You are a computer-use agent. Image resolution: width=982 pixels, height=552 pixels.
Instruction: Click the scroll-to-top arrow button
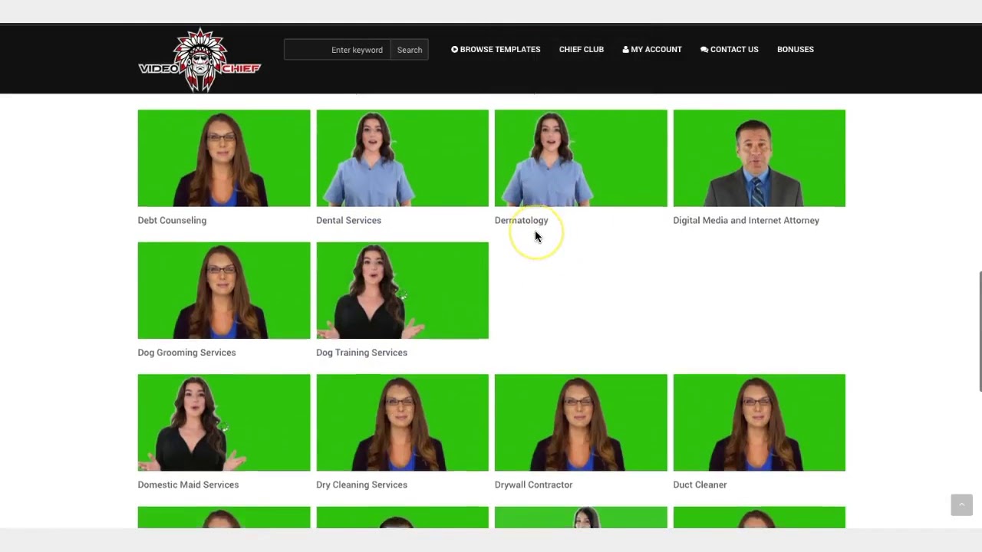click(x=961, y=504)
